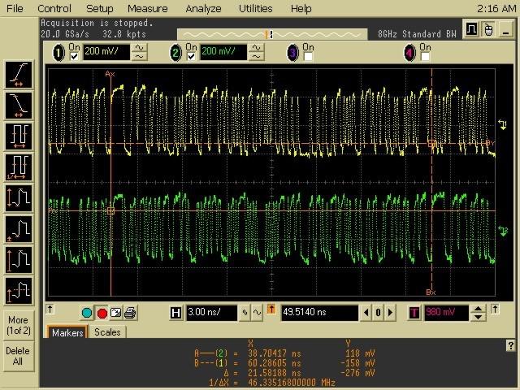520x390 pixels.
Task: Enable the channel 4 On checkbox
Action: [425, 57]
